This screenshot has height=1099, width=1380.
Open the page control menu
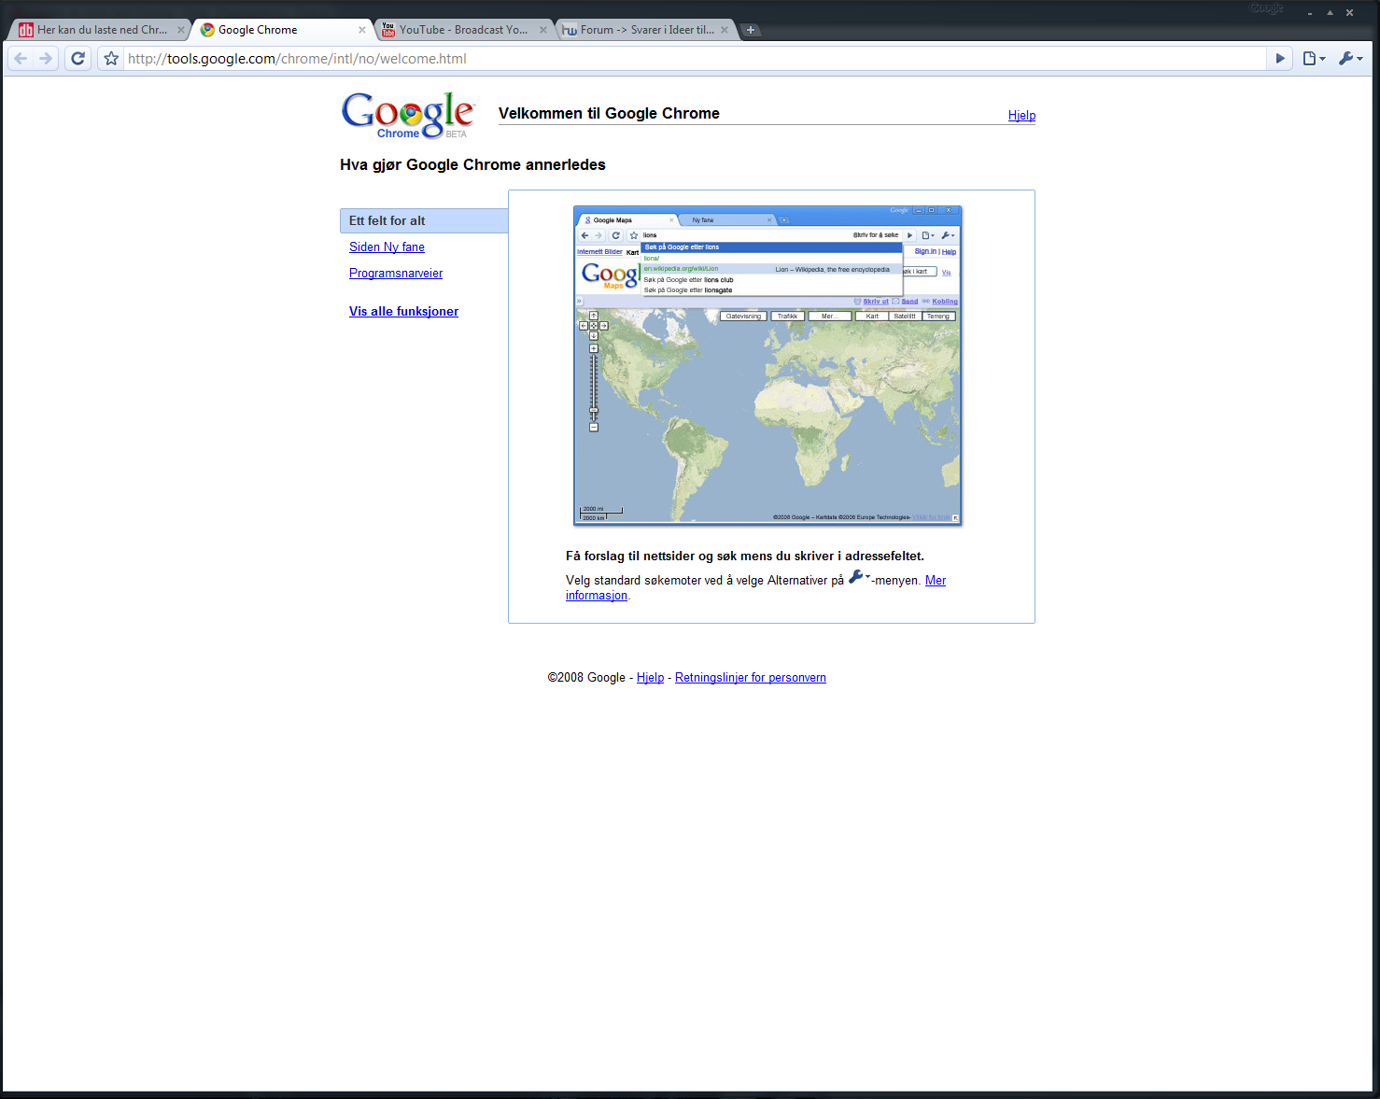tap(1314, 59)
